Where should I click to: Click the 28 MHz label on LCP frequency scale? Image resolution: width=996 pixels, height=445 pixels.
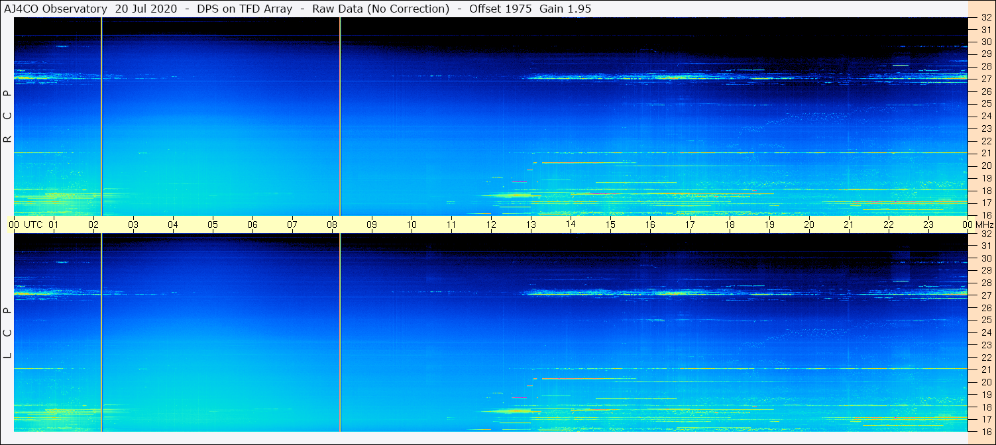986,283
